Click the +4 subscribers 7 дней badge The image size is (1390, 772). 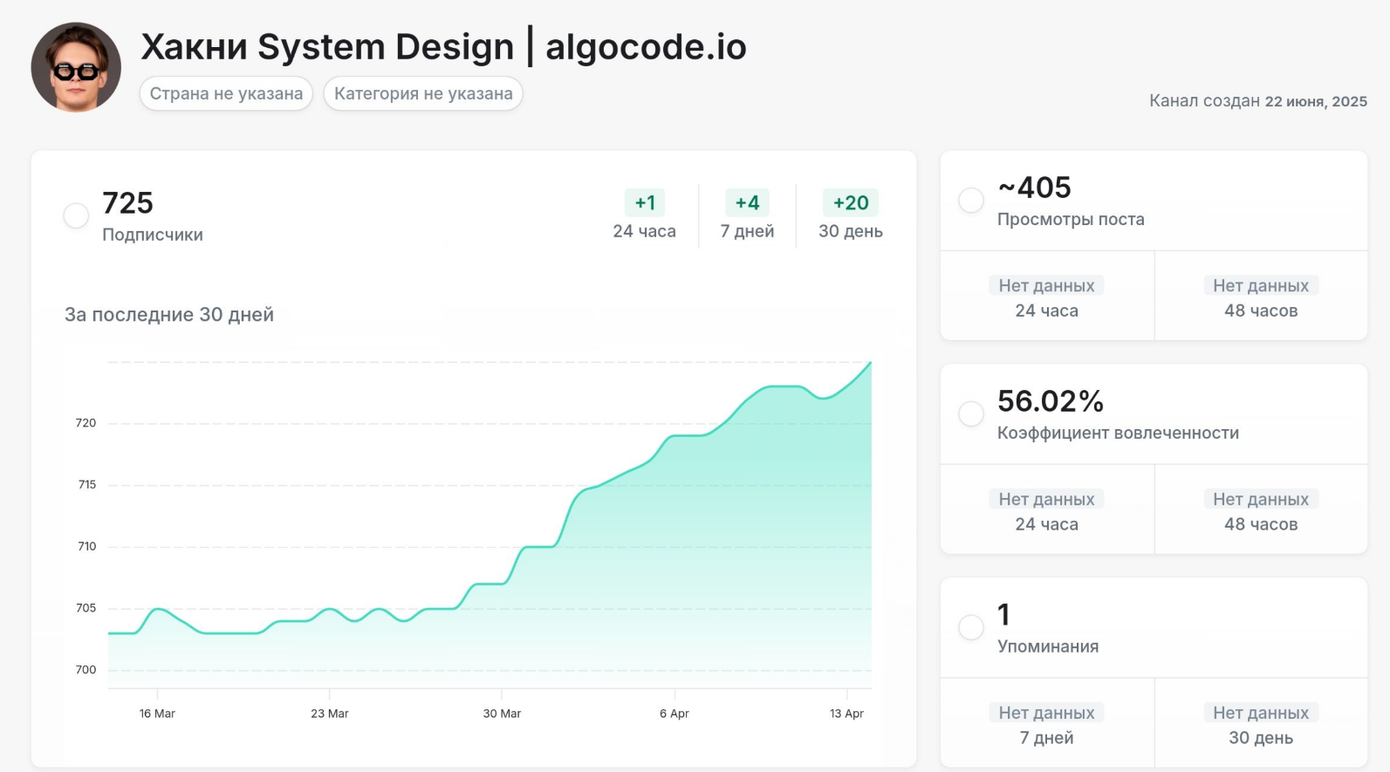coord(747,202)
